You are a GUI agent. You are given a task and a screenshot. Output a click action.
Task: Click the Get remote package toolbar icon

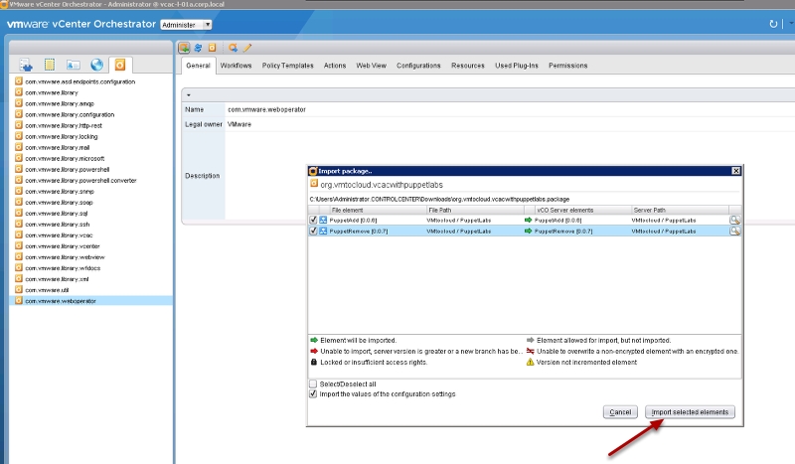pyautogui.click(x=233, y=48)
